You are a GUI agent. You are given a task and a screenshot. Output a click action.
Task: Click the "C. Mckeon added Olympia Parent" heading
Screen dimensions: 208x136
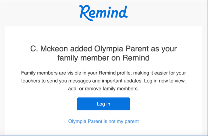pyautogui.click(x=103, y=49)
